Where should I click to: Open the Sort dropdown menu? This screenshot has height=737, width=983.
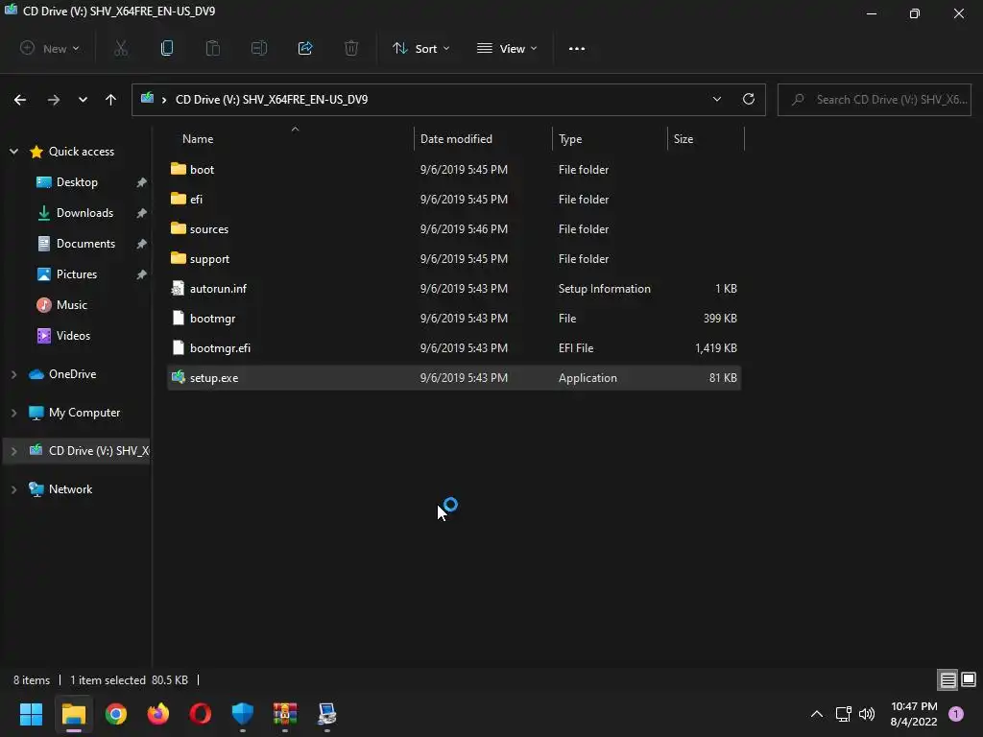[420, 48]
